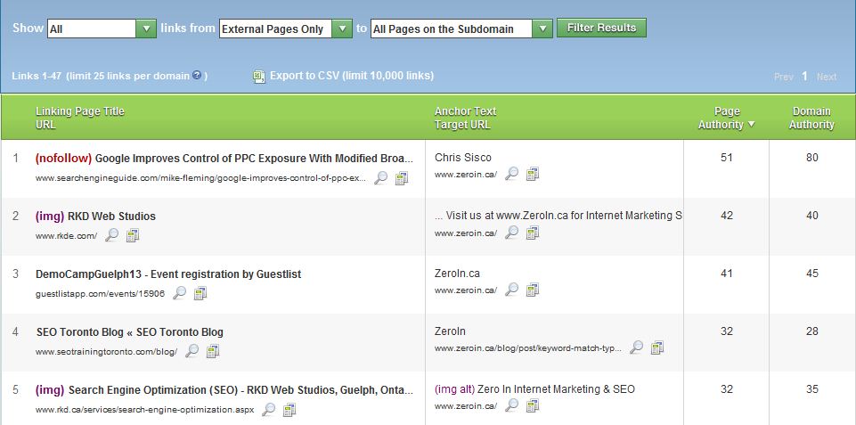Screen dimensions: 856x425
Task: Click page-info icon beside row 1 target URL
Action: [533, 174]
